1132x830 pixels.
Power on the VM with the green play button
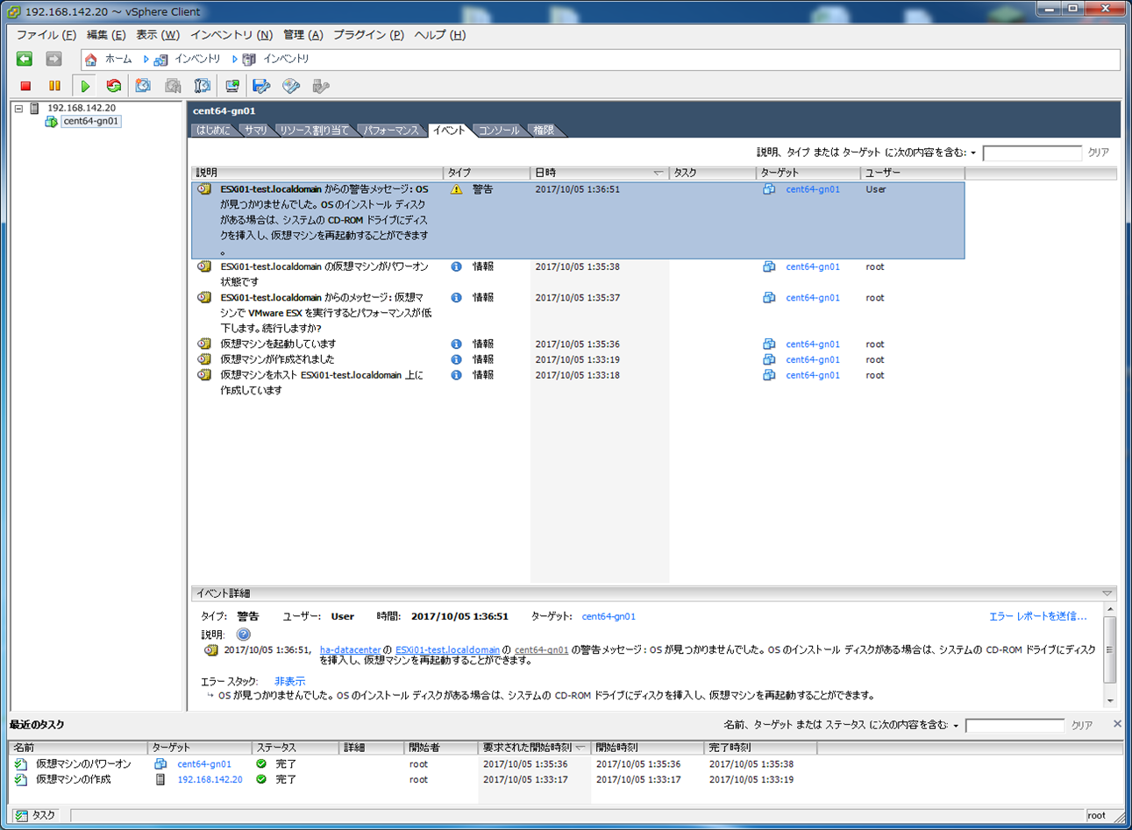pos(85,86)
